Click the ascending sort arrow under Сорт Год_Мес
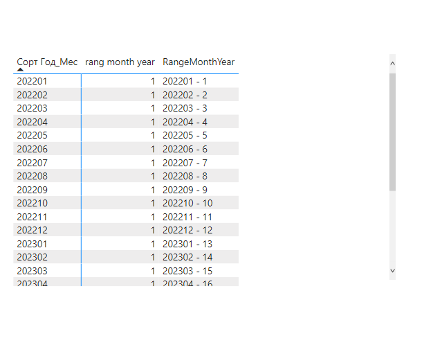The width and height of the screenshot is (442, 345). click(20, 69)
